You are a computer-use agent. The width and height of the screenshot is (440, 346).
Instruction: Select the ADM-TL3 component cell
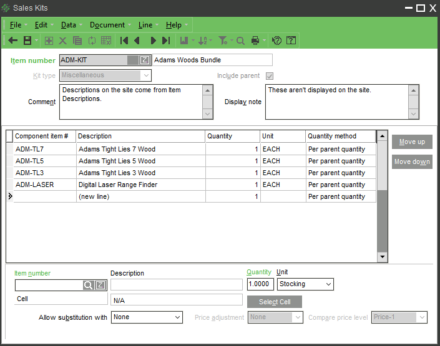pos(44,173)
